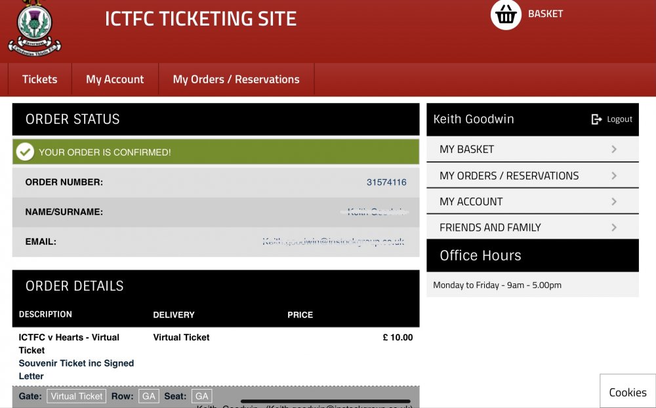Click the ICTFC TICKETING SITE title
The image size is (656, 408).
pos(200,19)
